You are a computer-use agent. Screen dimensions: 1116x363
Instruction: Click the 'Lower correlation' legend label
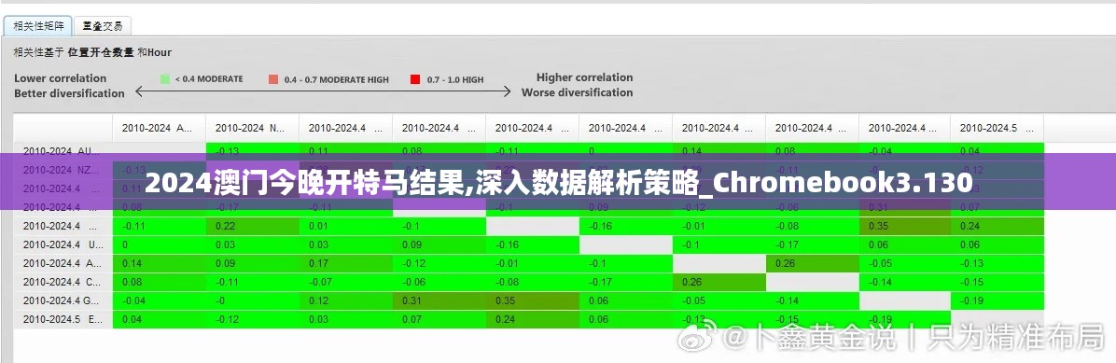[x=61, y=78]
